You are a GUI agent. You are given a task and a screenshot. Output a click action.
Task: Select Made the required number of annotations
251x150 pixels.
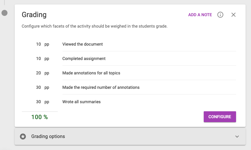click(x=129, y=87)
